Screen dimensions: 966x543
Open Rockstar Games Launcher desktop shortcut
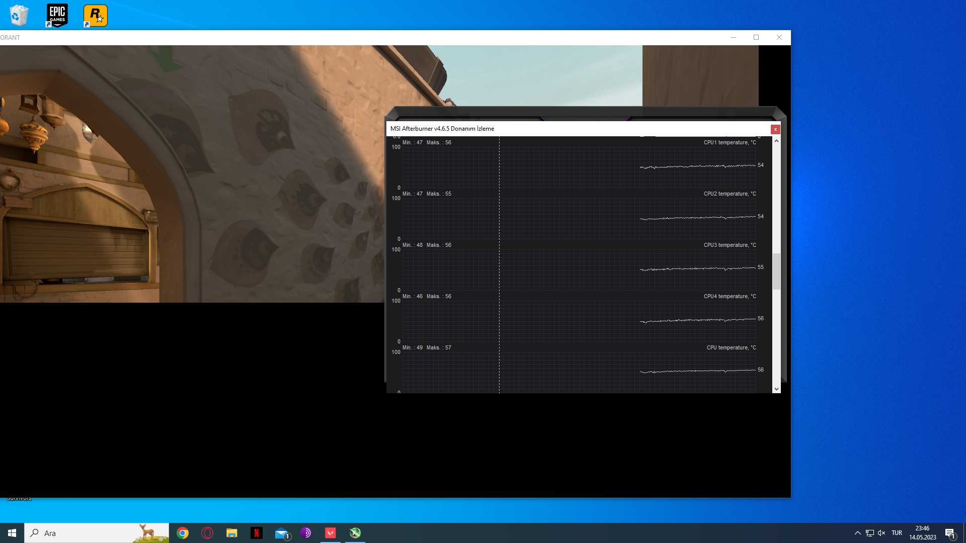click(x=95, y=15)
